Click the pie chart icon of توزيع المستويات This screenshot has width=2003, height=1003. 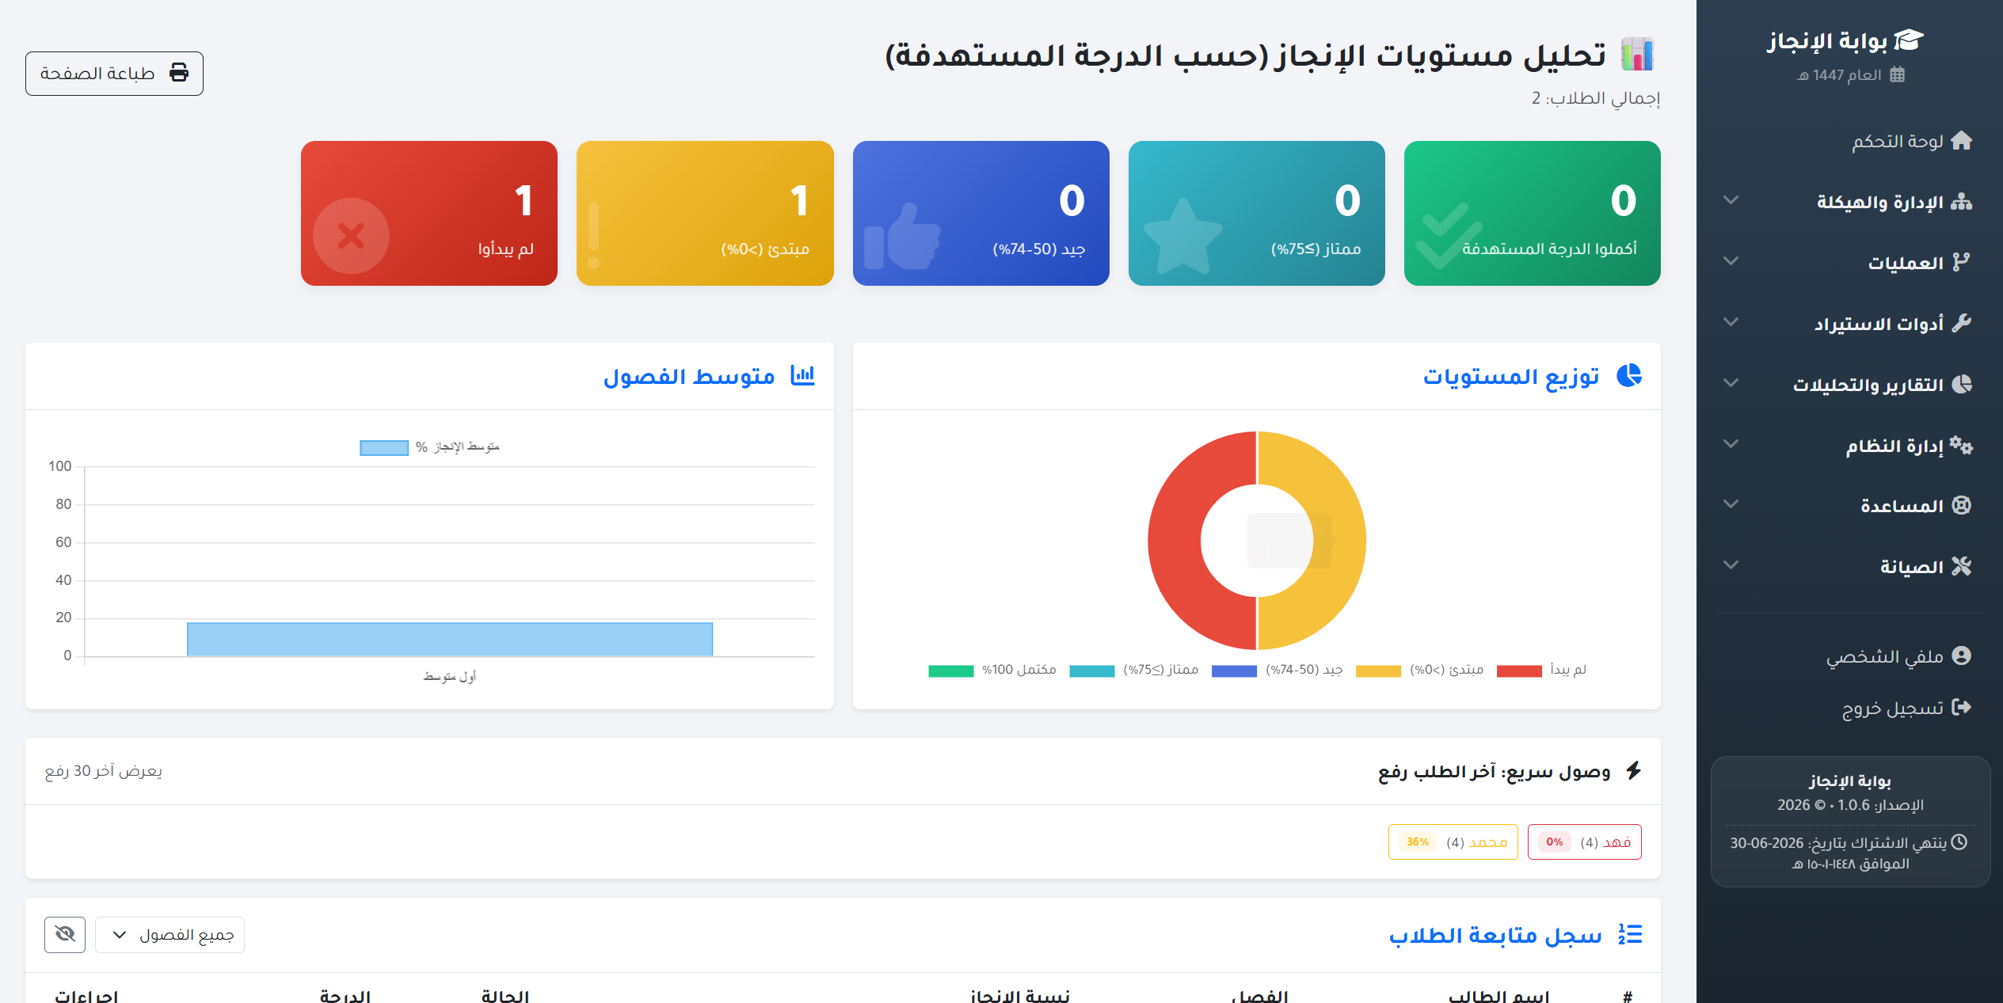click(x=1629, y=375)
